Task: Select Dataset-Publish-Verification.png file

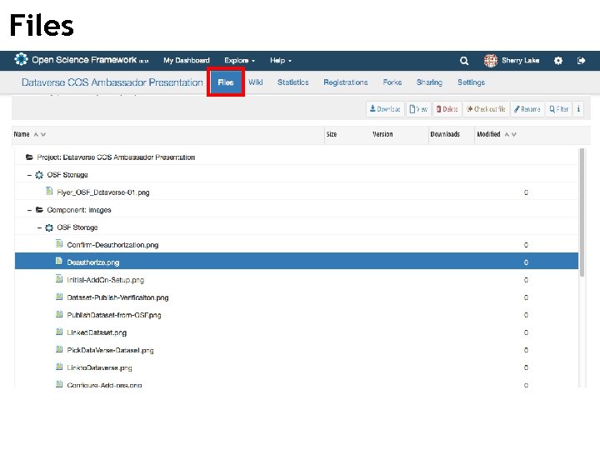Action: click(117, 297)
